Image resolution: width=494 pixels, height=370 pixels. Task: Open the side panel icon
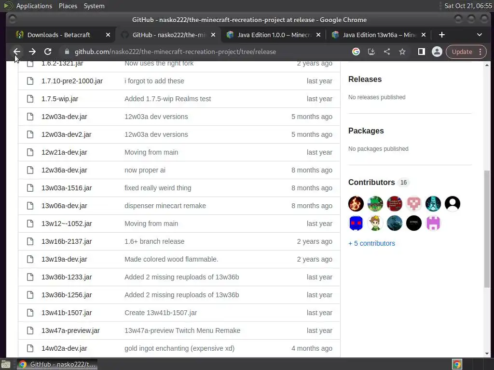click(x=422, y=52)
